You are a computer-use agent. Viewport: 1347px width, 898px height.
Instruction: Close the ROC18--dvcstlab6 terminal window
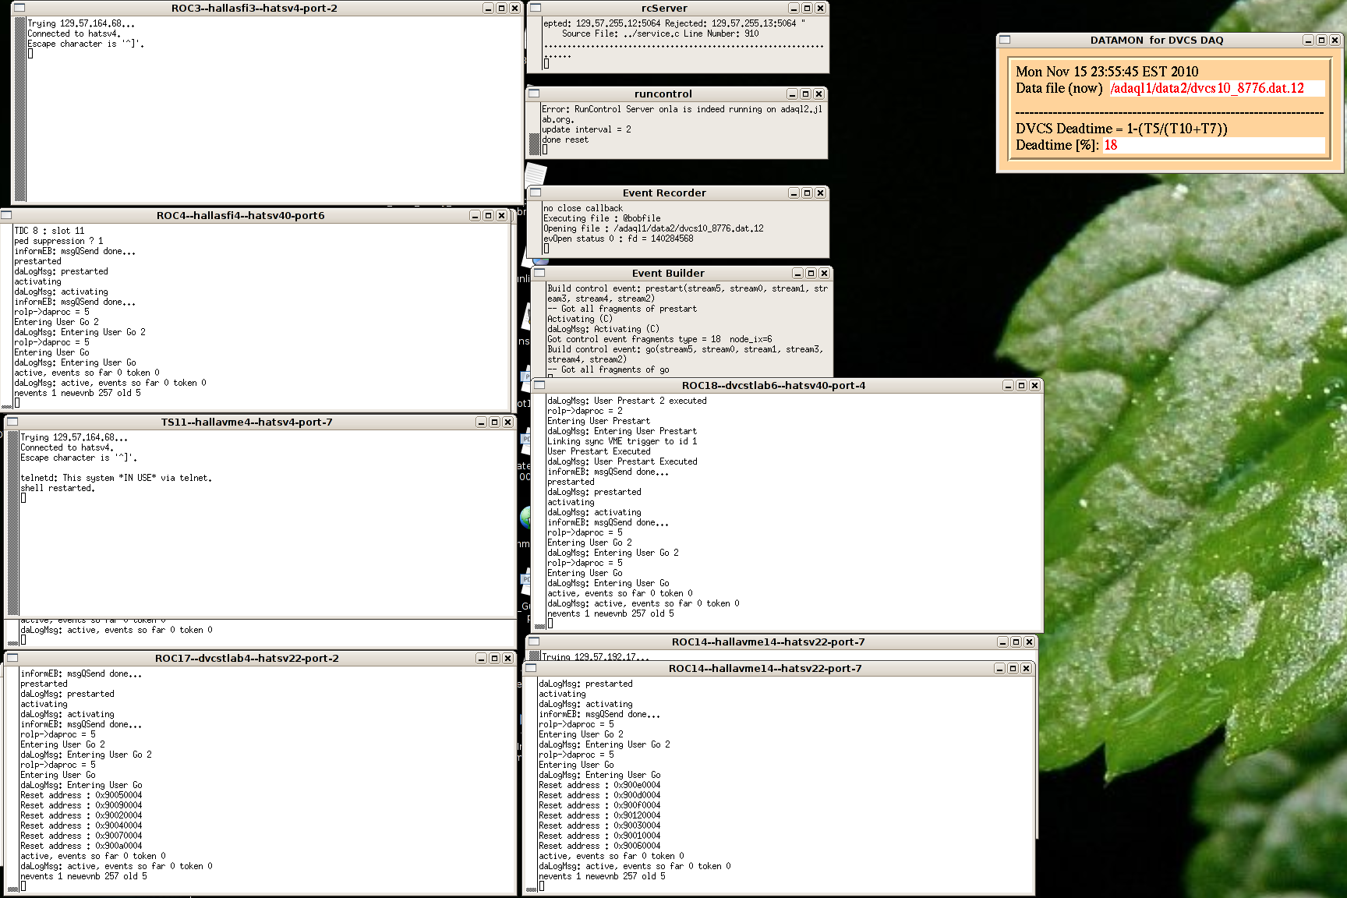(1034, 385)
